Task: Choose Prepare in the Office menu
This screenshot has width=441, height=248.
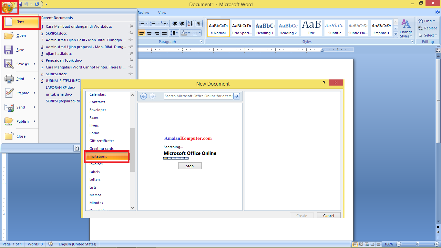Action: click(20, 93)
